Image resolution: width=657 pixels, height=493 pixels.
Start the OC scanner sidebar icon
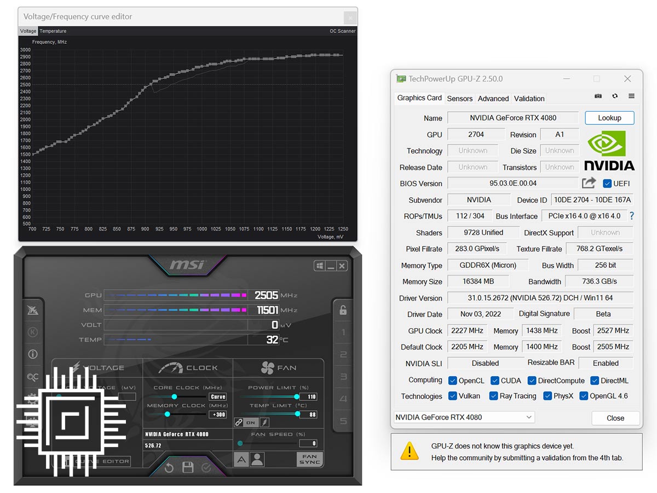point(32,377)
